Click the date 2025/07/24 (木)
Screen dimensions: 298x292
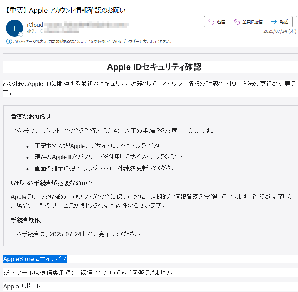(279, 31)
